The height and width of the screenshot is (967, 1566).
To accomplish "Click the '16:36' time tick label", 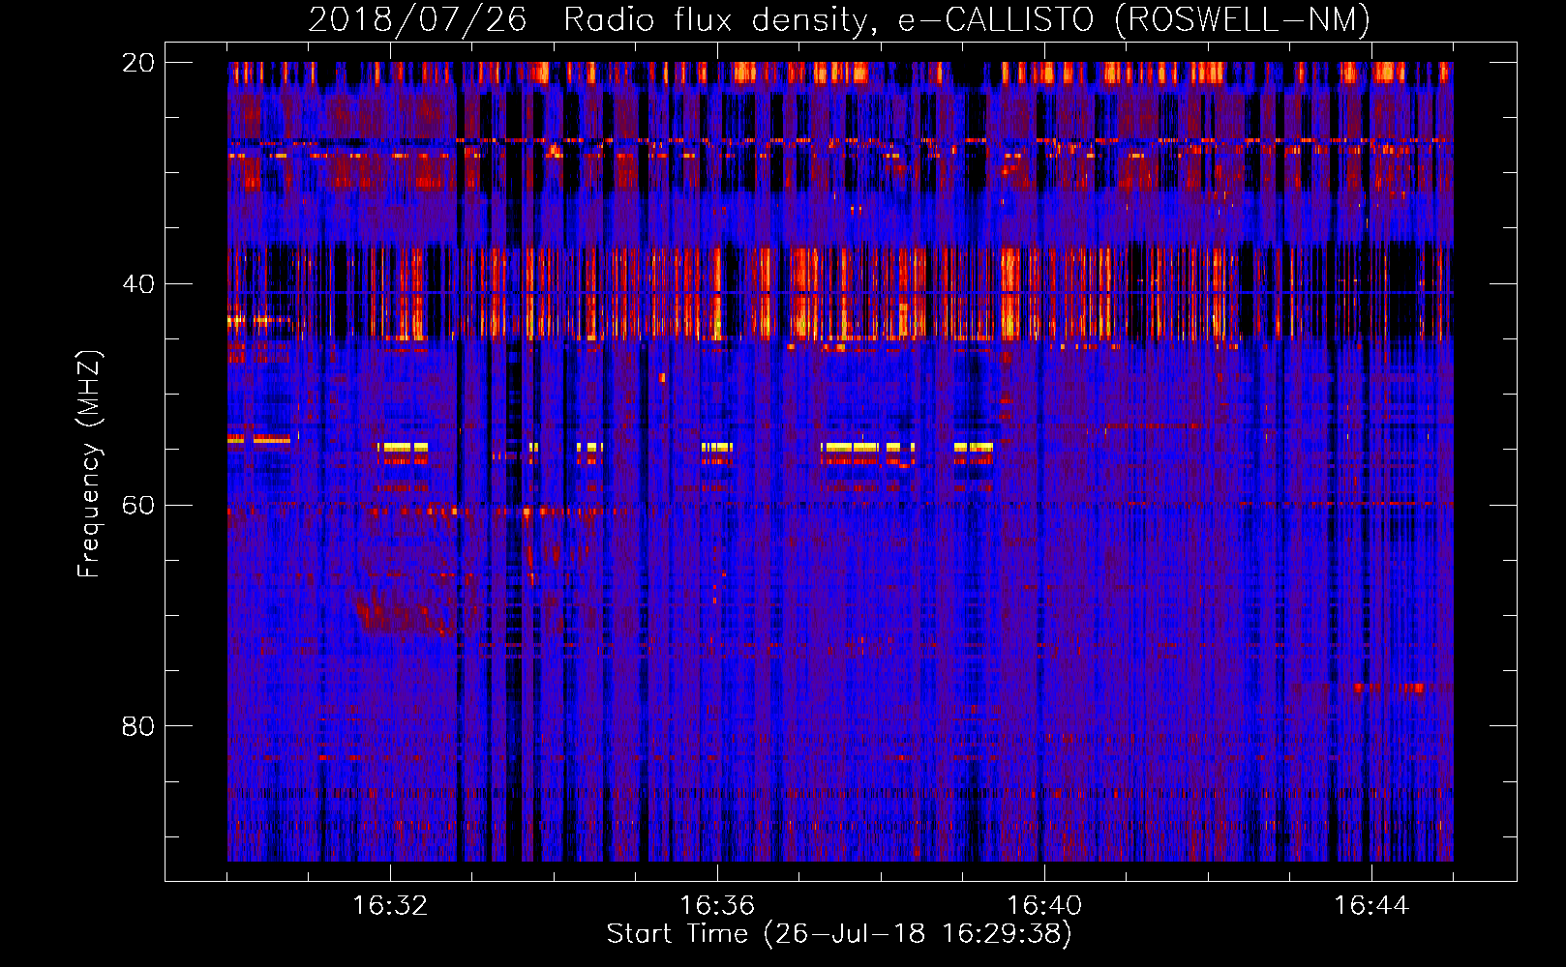I will (x=717, y=906).
